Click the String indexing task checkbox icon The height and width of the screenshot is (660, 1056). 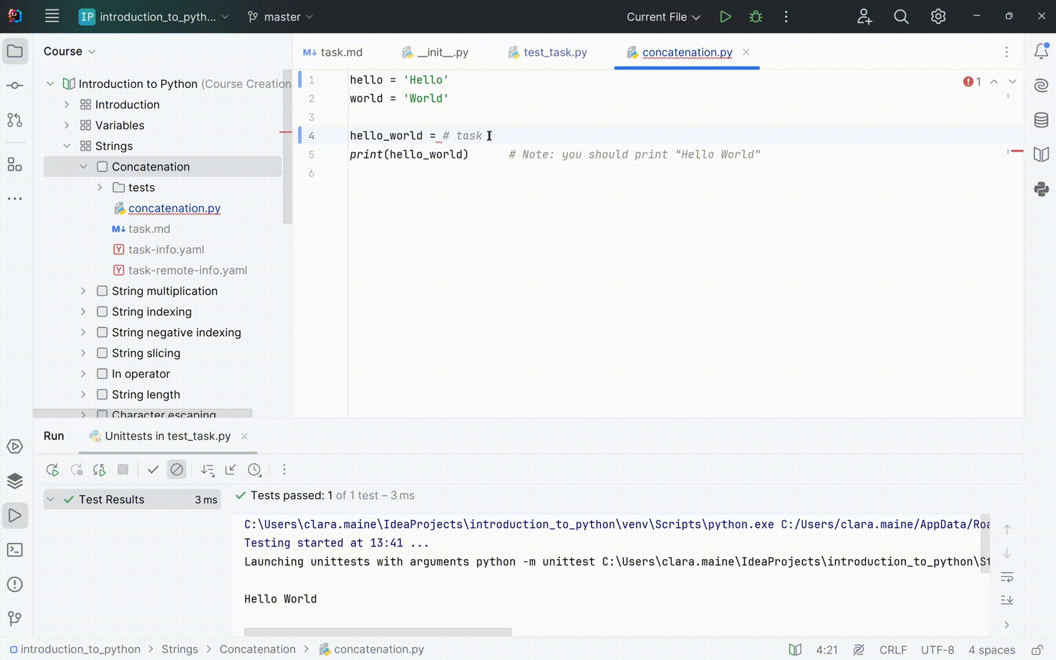click(x=102, y=312)
